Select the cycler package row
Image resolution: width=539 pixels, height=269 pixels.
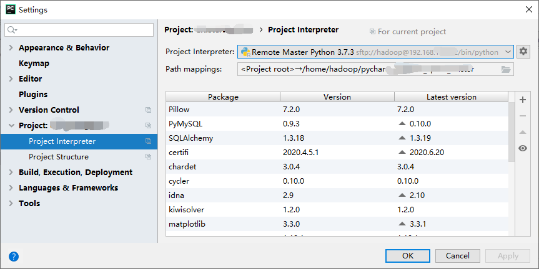[337, 181]
